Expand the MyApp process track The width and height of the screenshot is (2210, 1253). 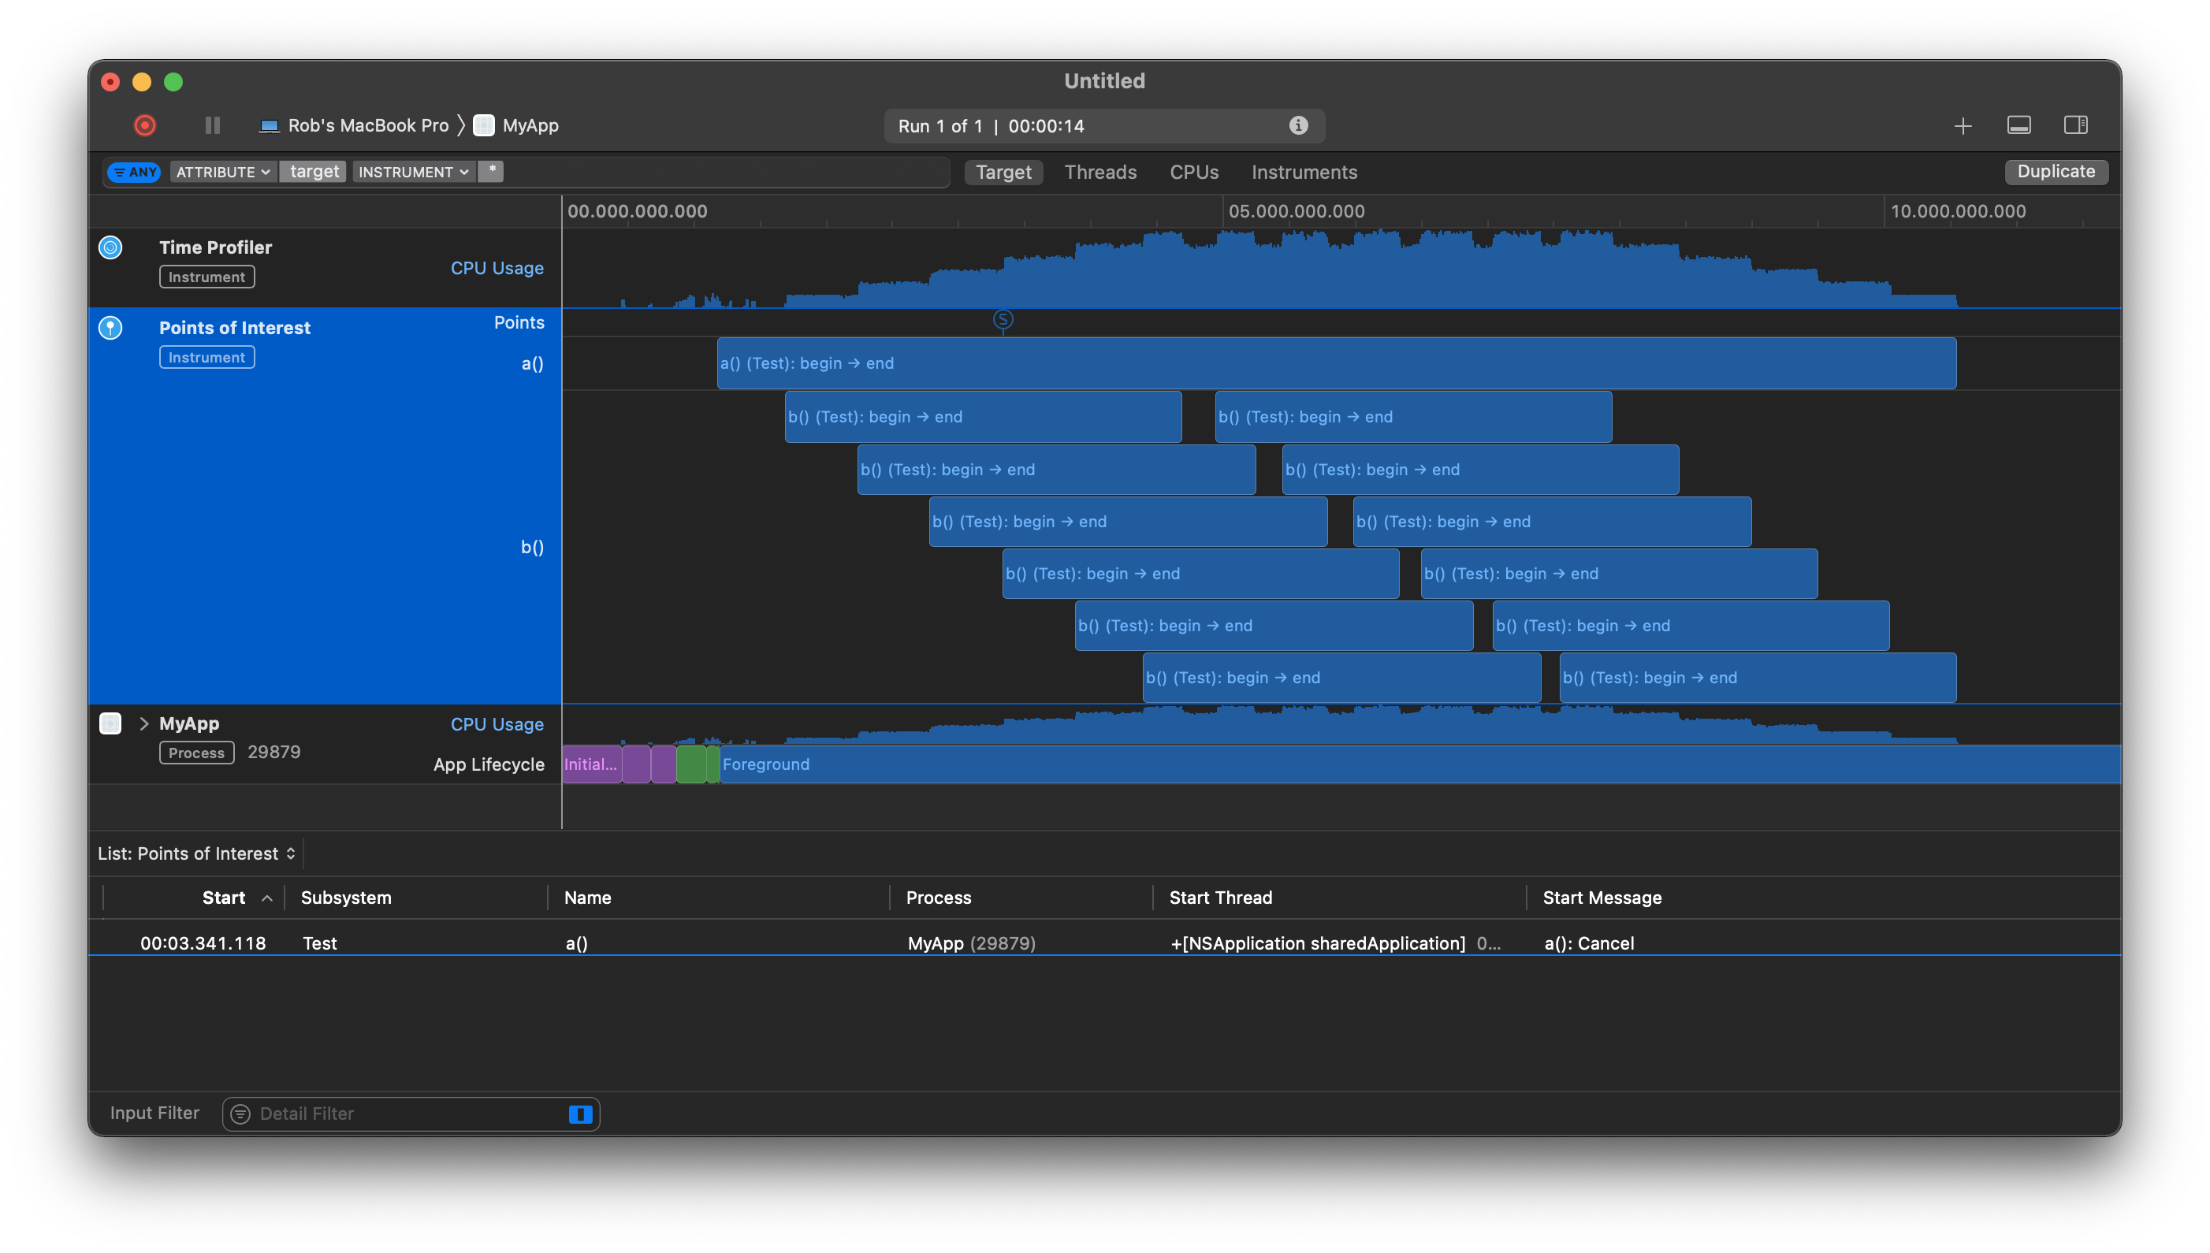pos(143,723)
